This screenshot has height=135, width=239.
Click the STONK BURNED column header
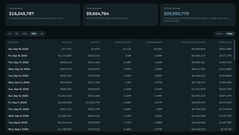[154, 42]
